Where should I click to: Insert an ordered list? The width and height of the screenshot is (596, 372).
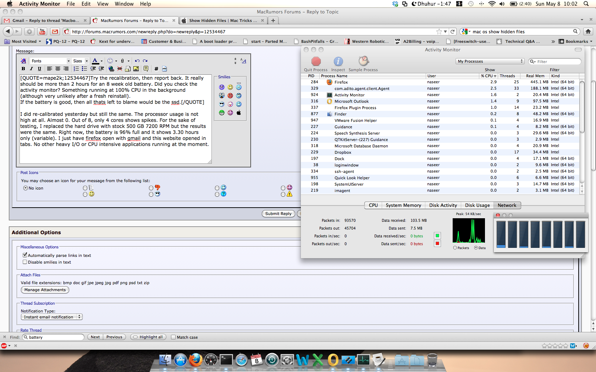(x=76, y=69)
